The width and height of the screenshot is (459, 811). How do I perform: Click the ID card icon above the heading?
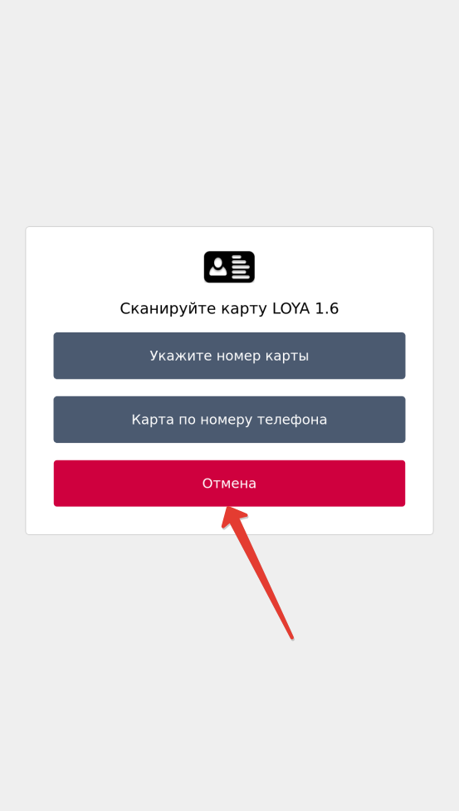click(x=229, y=267)
